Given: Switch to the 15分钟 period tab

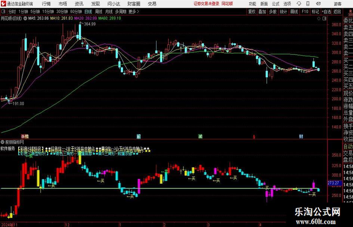Looking at the screenshot, I should point(48,12).
